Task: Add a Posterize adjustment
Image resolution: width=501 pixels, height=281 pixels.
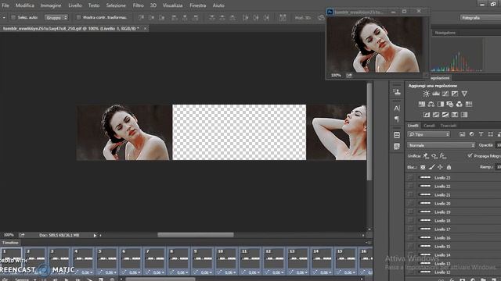Action: point(436,115)
